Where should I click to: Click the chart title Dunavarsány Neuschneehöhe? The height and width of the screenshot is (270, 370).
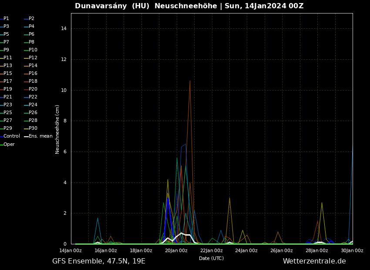pyautogui.click(x=189, y=6)
